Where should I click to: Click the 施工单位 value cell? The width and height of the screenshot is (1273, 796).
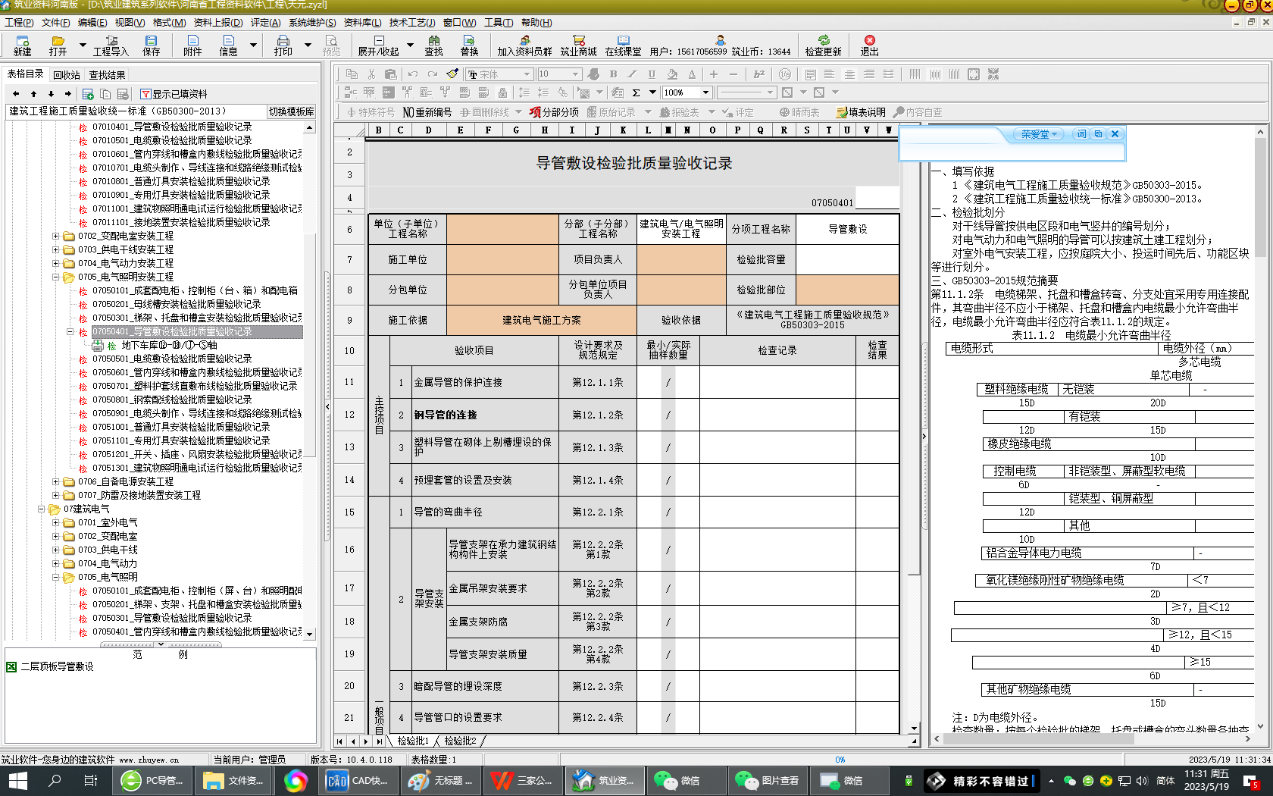coord(502,259)
